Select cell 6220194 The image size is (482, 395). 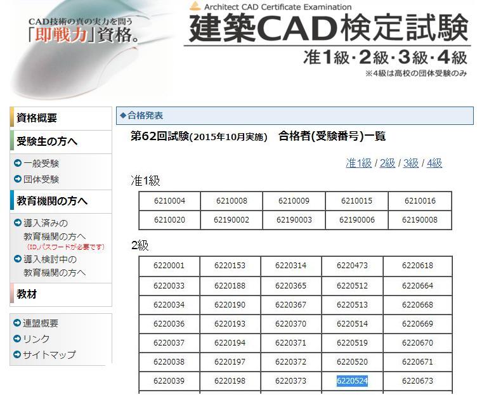tap(230, 343)
